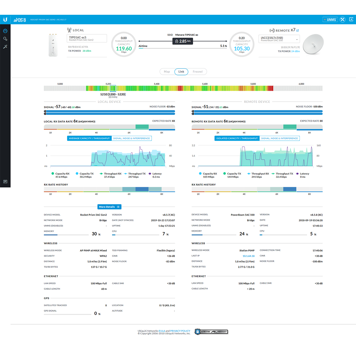Click the 2.85 km distance badge
This screenshot has width=356, height=340.
pos(183,41)
